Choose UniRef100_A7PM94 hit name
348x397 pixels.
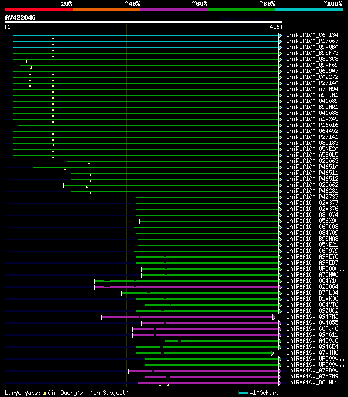312,89
